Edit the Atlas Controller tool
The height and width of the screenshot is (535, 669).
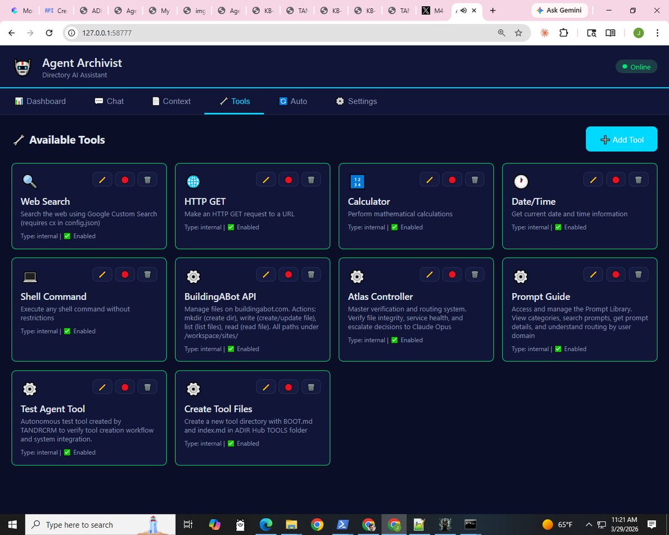click(429, 274)
